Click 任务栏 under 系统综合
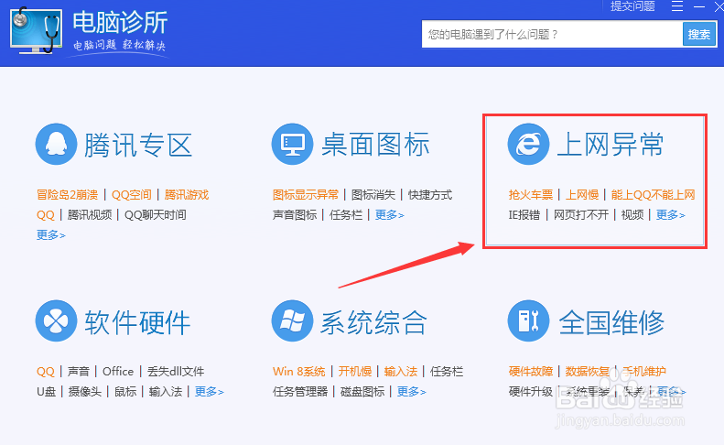Screen dimensions: 724x445 pos(447,372)
